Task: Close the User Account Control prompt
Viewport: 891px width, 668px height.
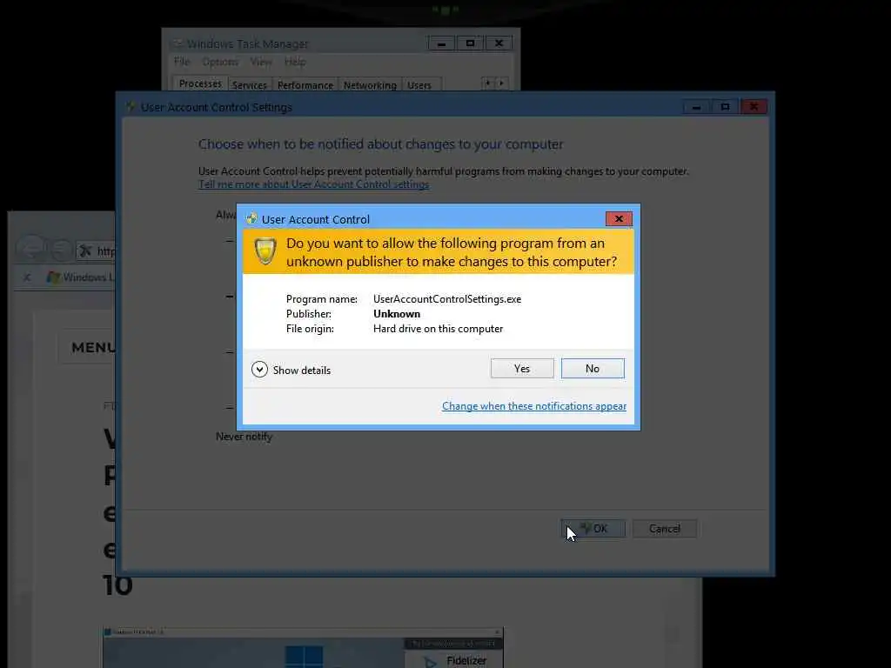Action: [619, 218]
